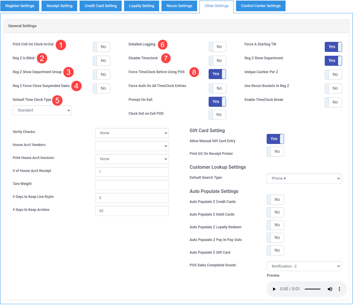Open audio preview three-dot options menu
Viewport: 353px width, 305px height.
click(339, 289)
